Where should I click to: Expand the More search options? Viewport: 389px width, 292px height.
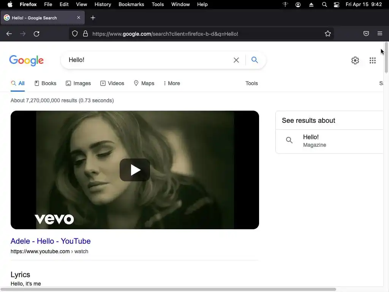pyautogui.click(x=172, y=83)
